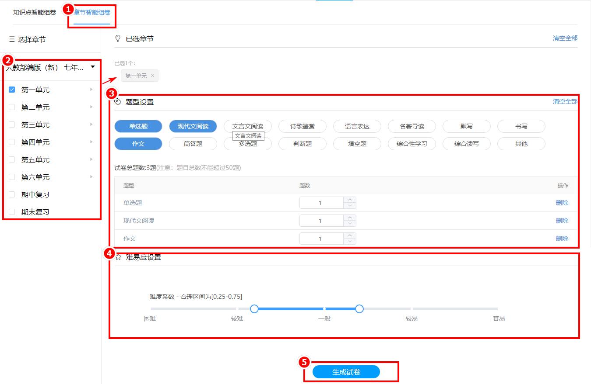591x384 pixels.
Task: Click the 单选题 count input field
Action: pyautogui.click(x=320, y=203)
